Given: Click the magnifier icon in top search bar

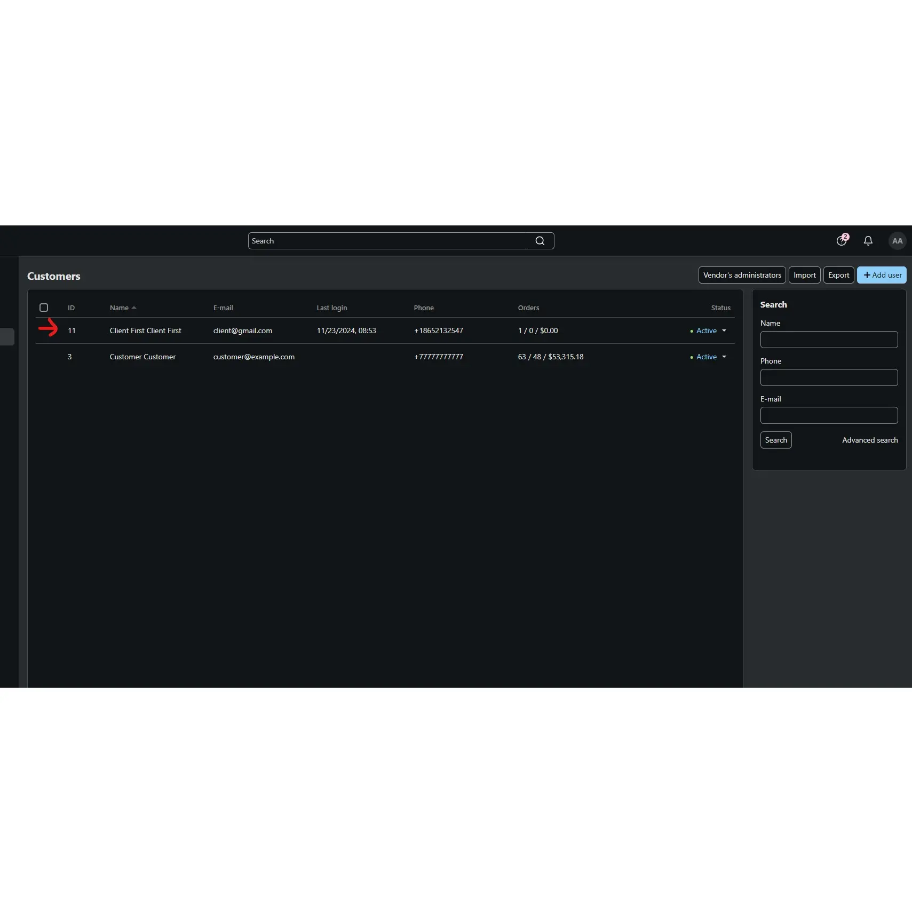Looking at the screenshot, I should 540,241.
